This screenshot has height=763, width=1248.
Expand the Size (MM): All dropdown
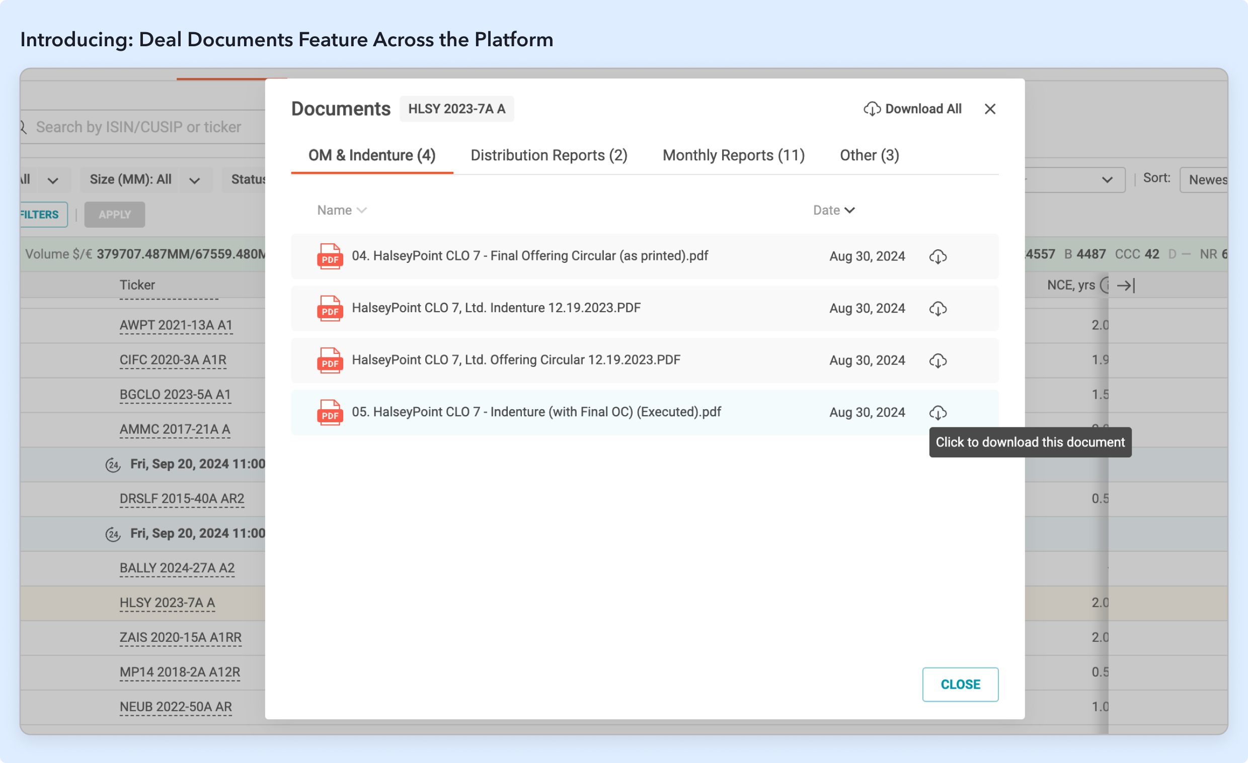click(x=194, y=180)
